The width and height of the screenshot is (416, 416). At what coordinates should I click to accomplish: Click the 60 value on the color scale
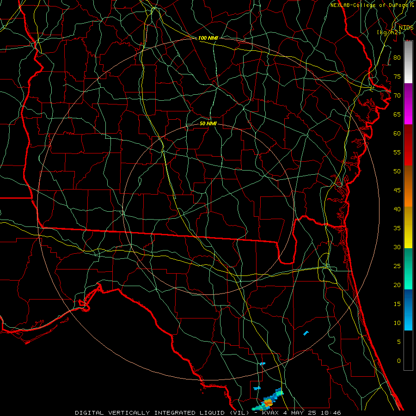click(397, 134)
